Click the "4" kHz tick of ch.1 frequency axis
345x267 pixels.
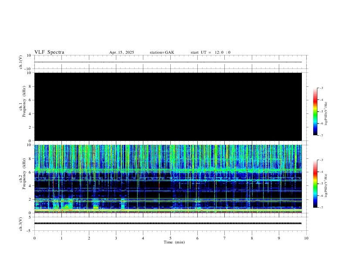(30, 114)
